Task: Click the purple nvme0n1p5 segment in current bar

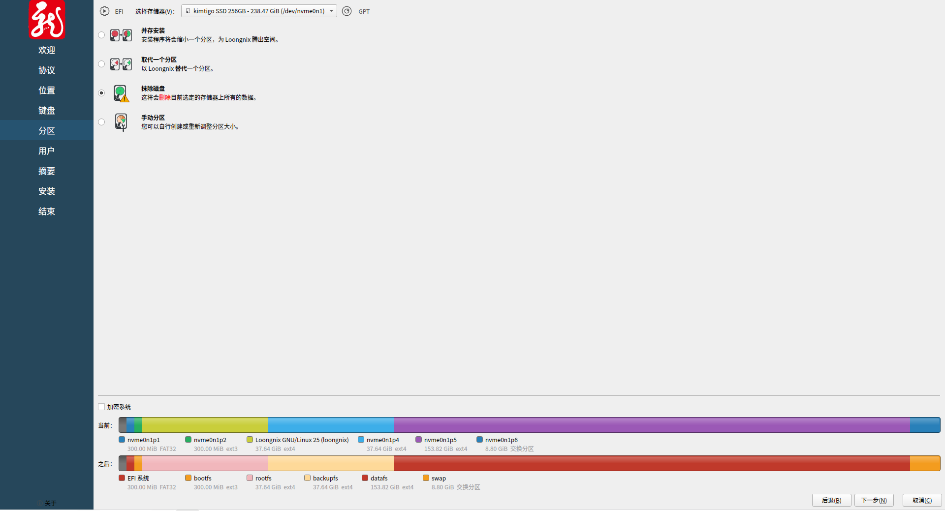Action: click(x=652, y=425)
